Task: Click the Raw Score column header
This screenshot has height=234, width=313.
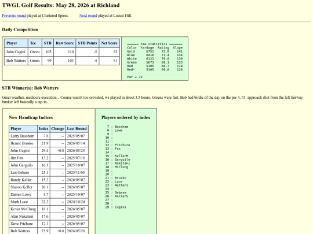Action: coord(65,43)
